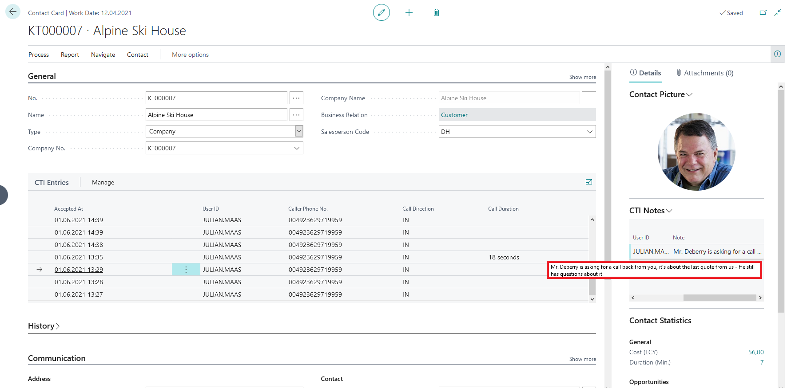The width and height of the screenshot is (791, 388).
Task: Click the contact picture thumbnail
Action: [696, 152]
